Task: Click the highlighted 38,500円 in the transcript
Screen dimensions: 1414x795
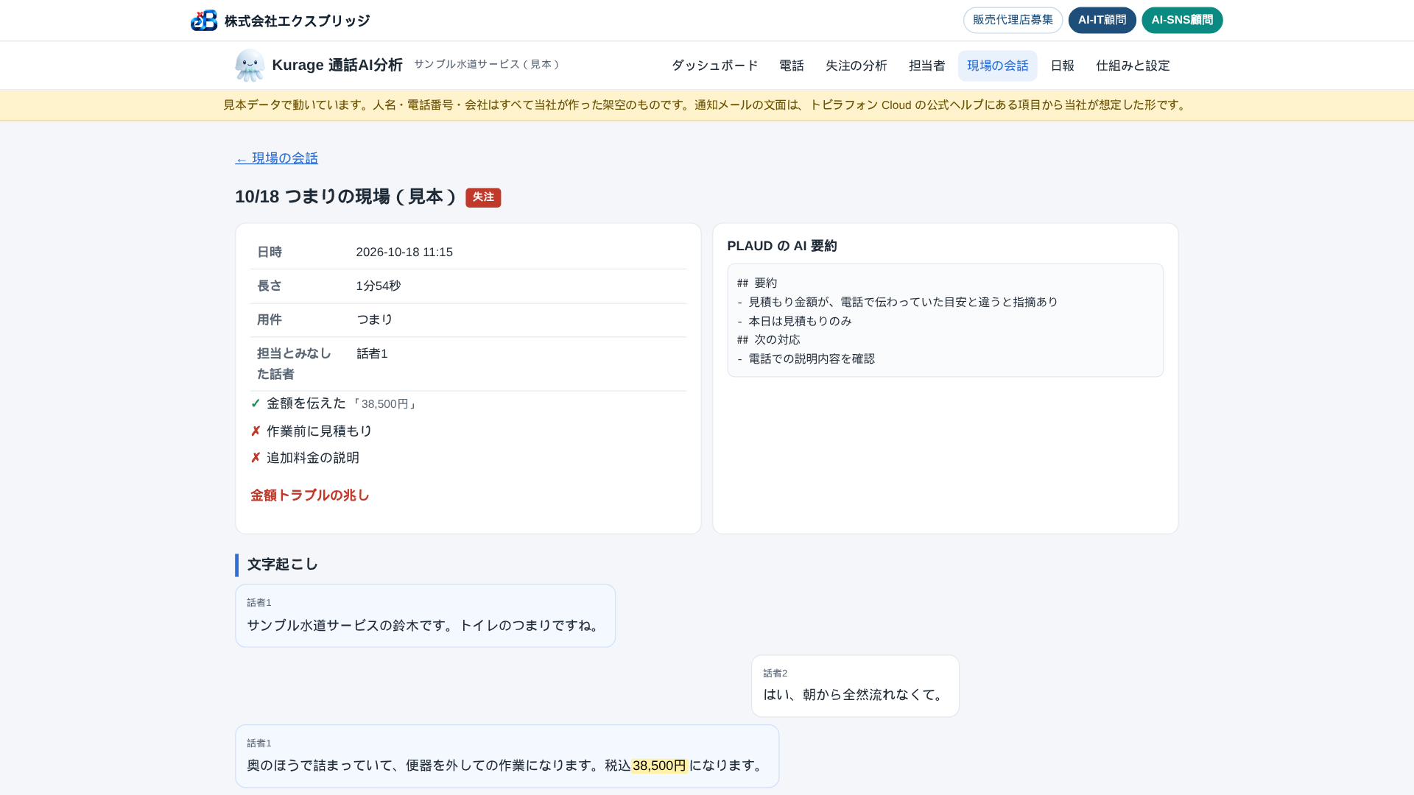Action: [x=659, y=766]
